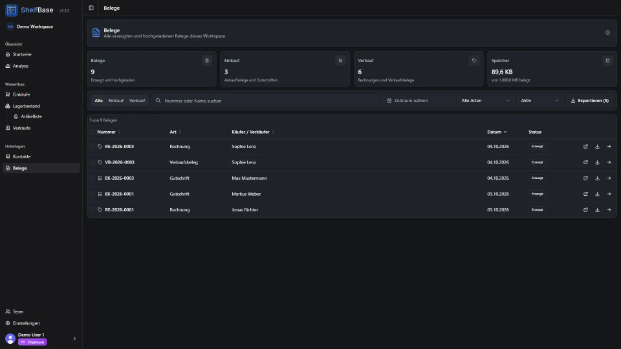Viewport: 621px width, 349px height.
Task: Click the tag icon on Verkauf card
Action: 474,61
